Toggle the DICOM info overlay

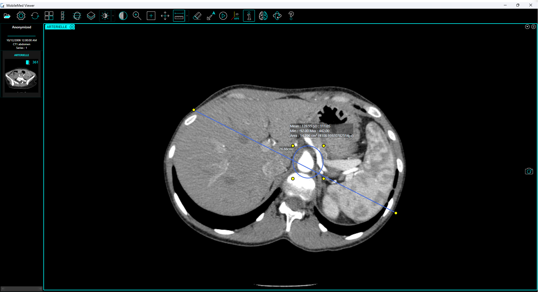click(249, 16)
